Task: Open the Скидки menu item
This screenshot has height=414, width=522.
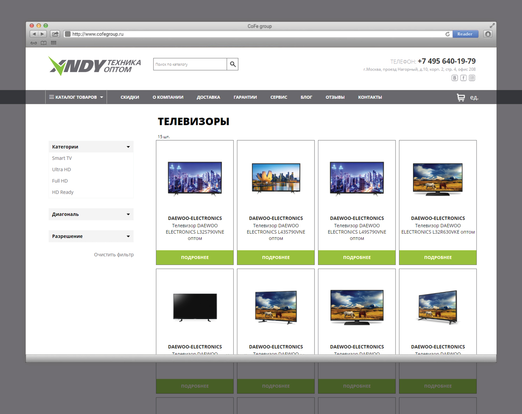Action: (130, 97)
